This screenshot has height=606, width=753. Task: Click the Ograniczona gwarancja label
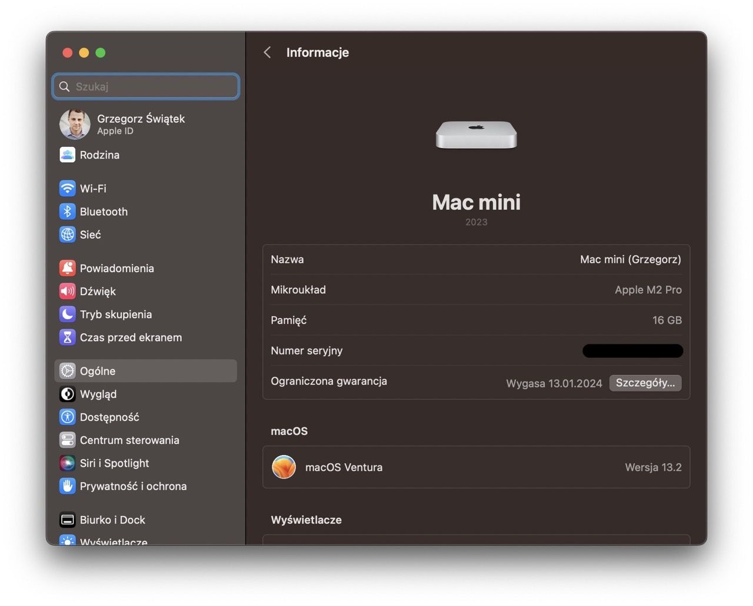329,381
